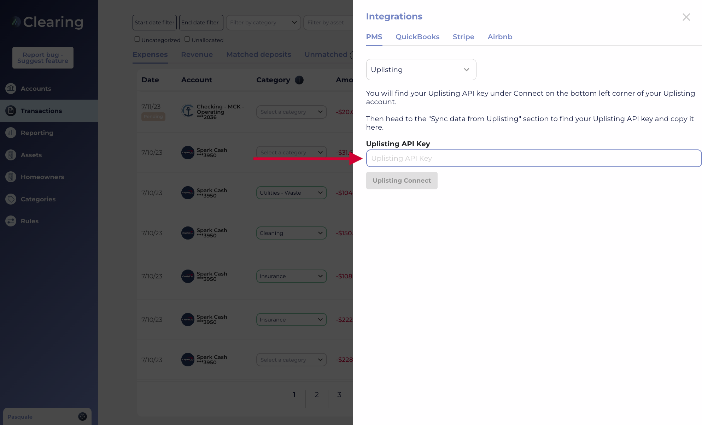Go to page 2 of transactions

317,395
